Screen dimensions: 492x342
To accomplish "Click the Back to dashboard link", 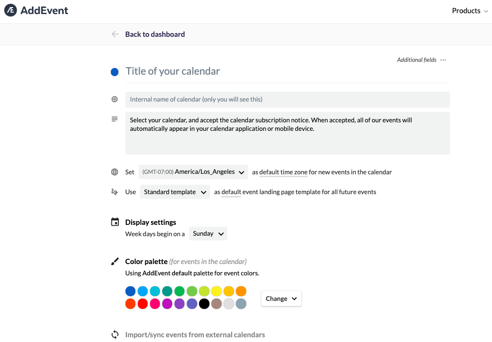I will click(155, 34).
